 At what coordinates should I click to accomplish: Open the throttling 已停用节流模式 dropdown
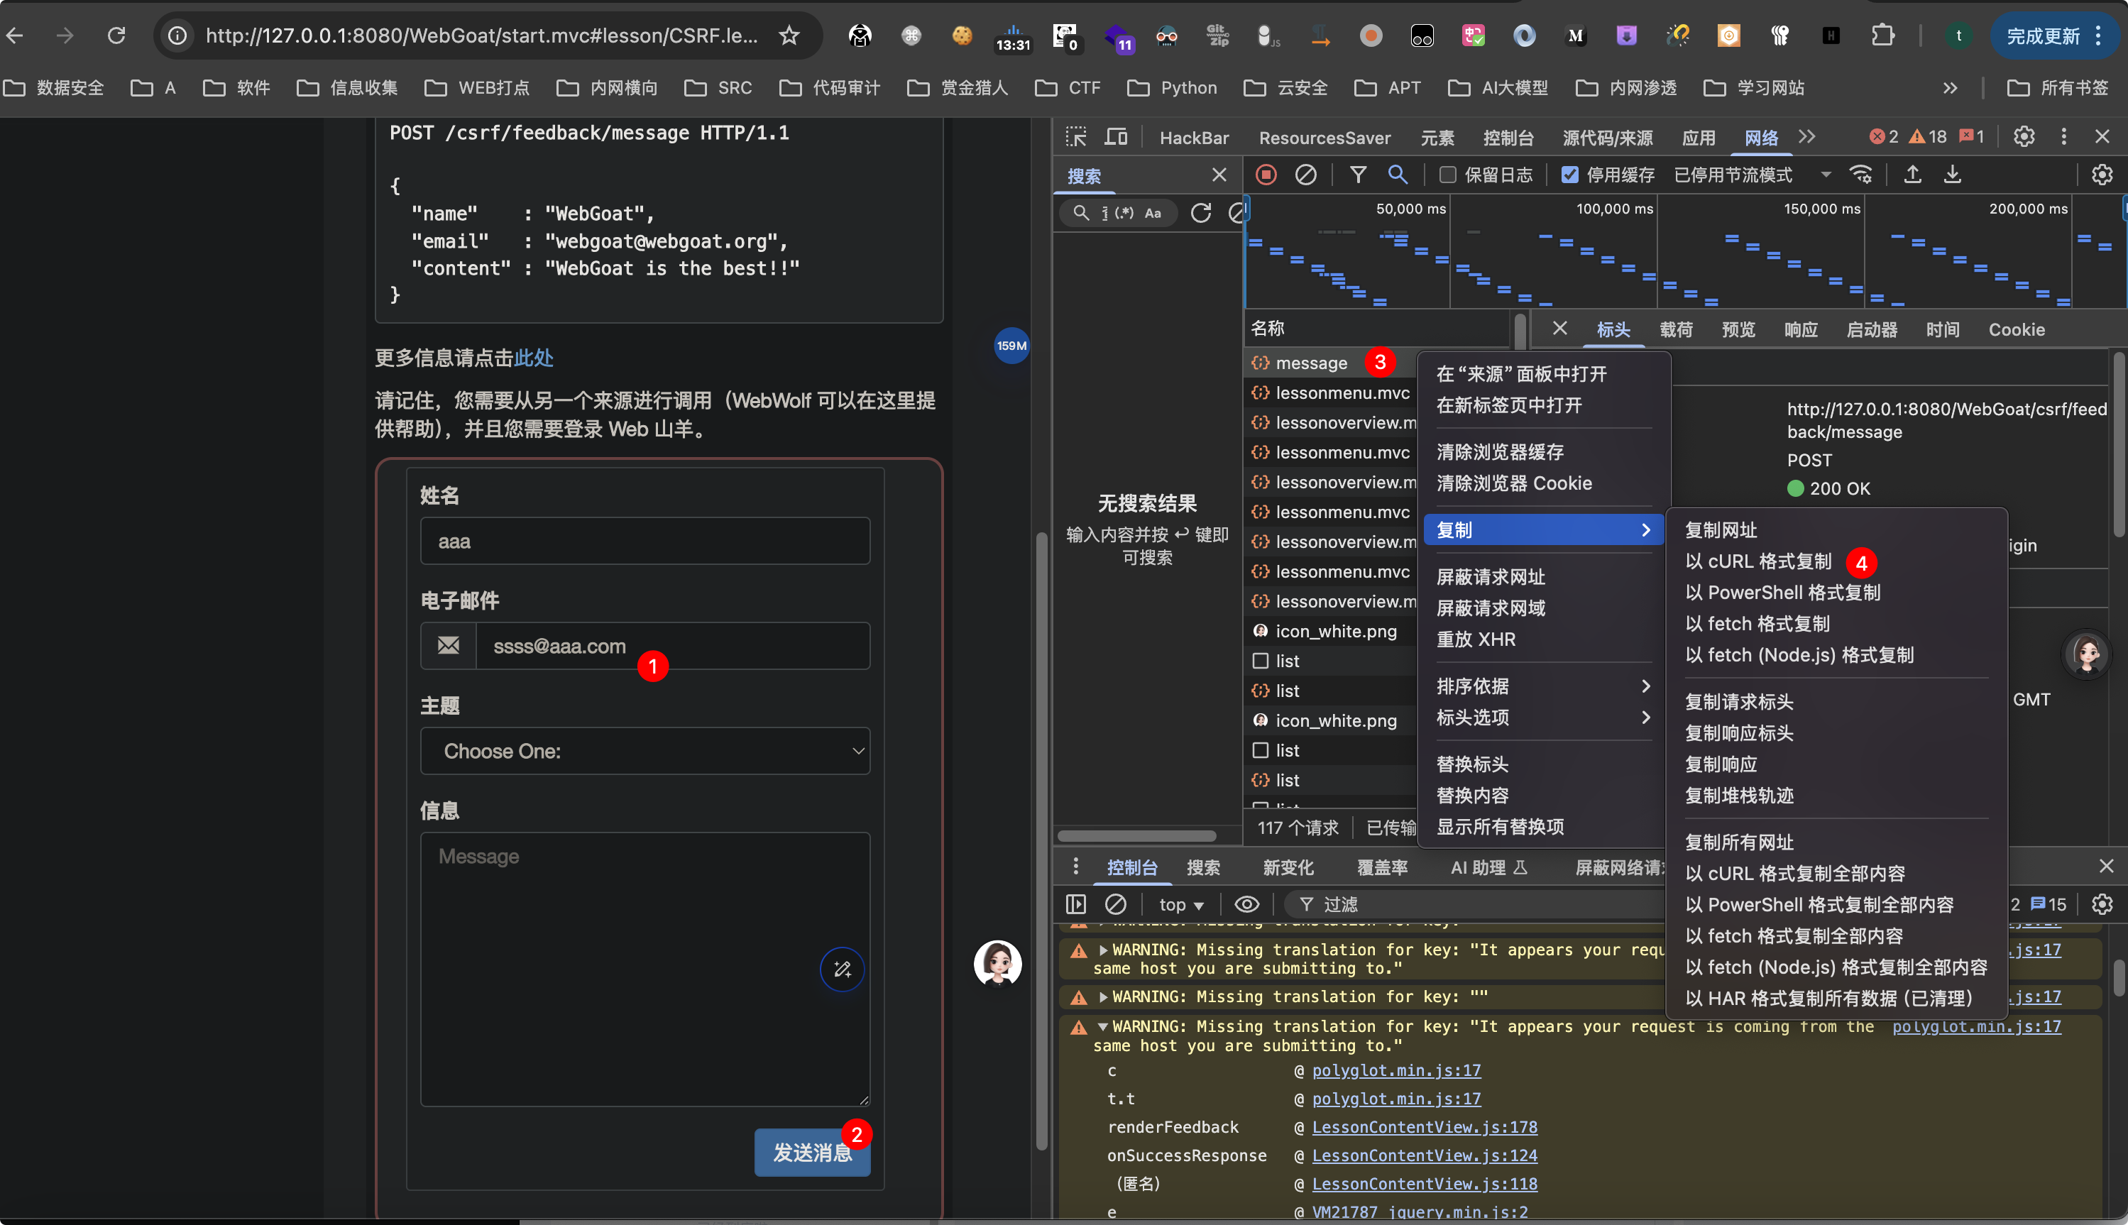click(x=1752, y=174)
